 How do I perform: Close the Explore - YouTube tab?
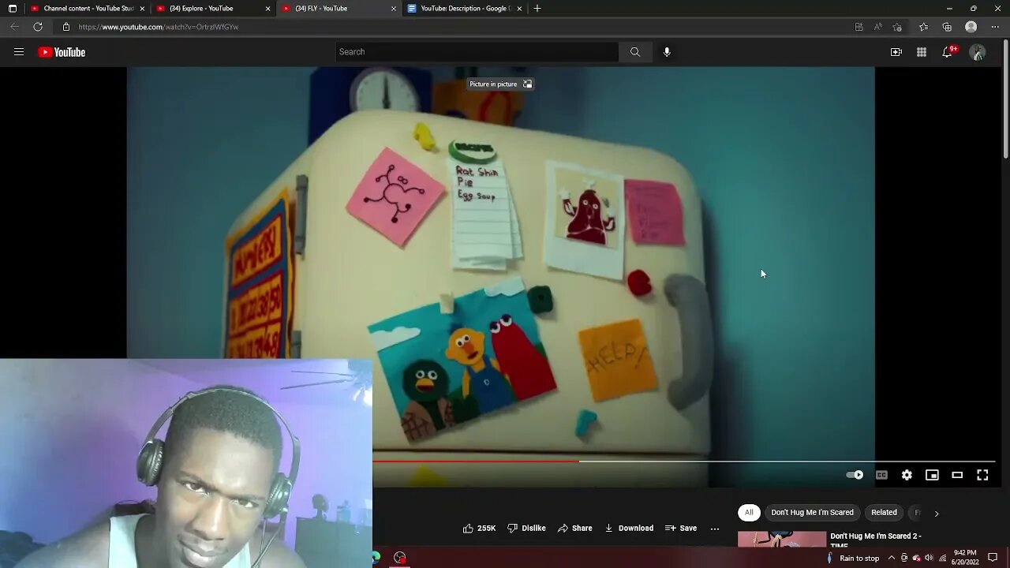click(x=267, y=9)
